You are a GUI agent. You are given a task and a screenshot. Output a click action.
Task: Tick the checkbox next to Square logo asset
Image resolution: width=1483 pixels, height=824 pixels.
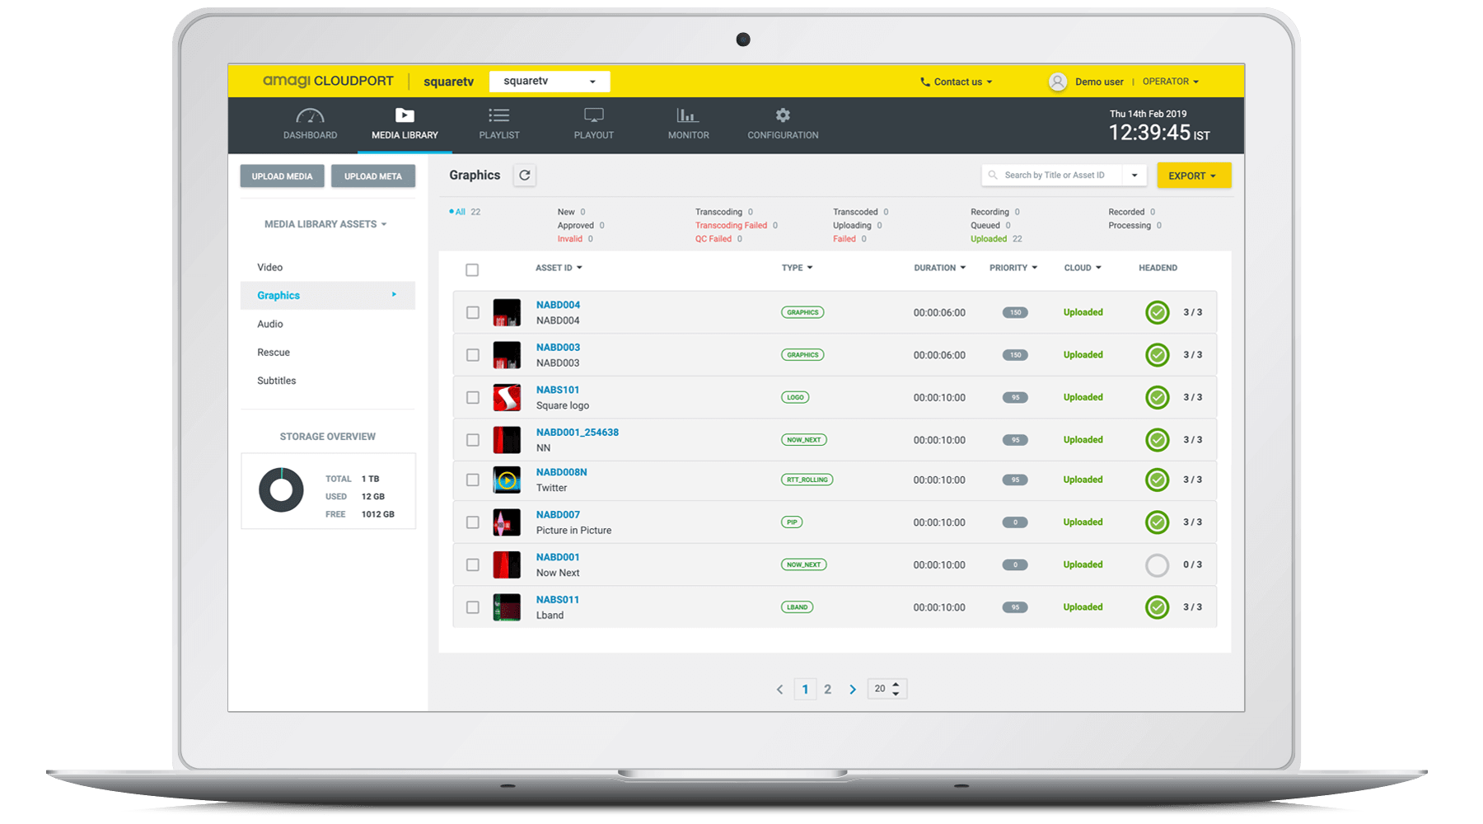pyautogui.click(x=472, y=396)
